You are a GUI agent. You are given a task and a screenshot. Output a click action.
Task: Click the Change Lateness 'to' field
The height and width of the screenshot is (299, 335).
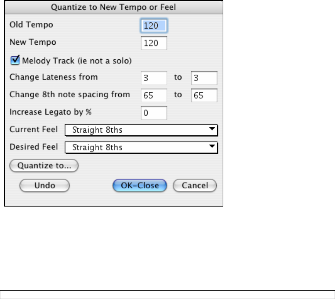[x=204, y=78]
